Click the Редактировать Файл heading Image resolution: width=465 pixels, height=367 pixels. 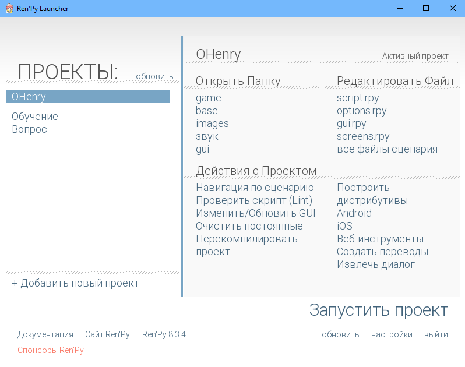[395, 81]
